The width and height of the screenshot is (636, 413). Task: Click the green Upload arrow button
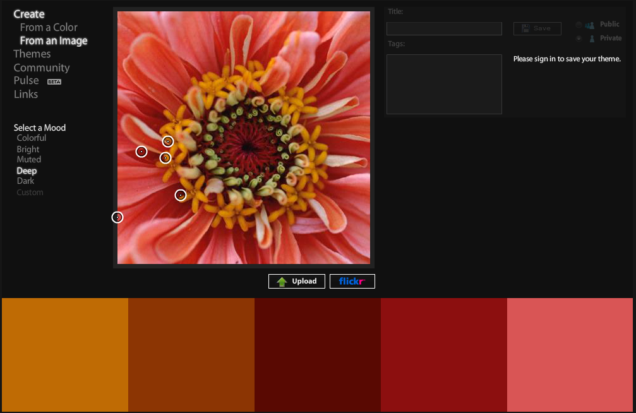tap(296, 281)
